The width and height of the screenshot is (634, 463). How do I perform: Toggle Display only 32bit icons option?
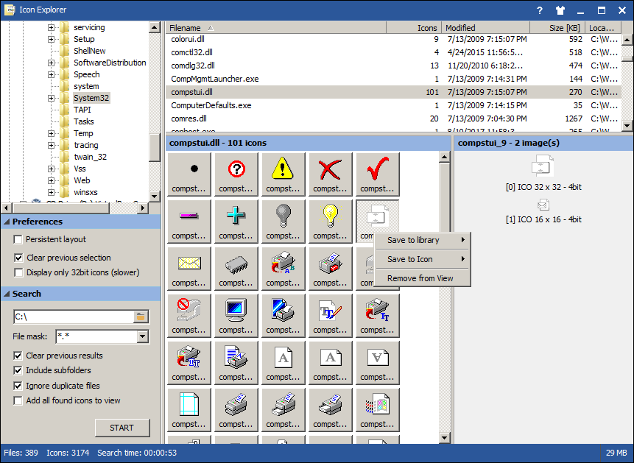coord(18,272)
